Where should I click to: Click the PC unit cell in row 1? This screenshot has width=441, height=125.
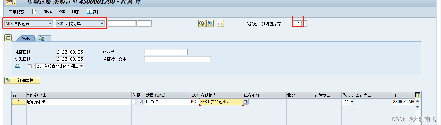tap(195, 102)
